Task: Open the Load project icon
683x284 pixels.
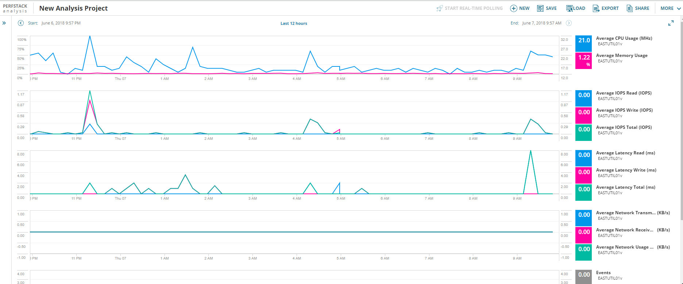Action: click(569, 8)
